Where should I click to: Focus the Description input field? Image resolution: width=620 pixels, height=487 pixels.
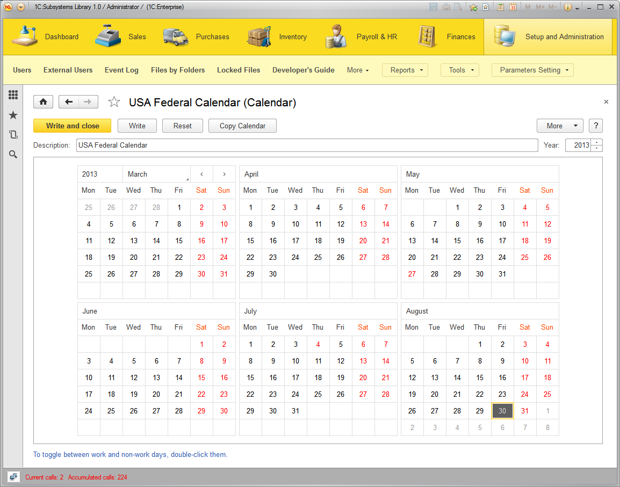coord(307,145)
